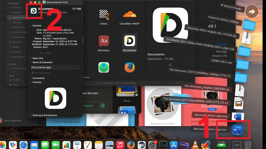
Task: Select Documents app icon in Finder grid
Action: (x=130, y=41)
